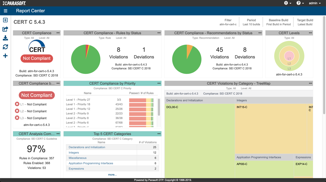This screenshot has width=326, height=182.
Task: Click the red X icon beside L2
Action: click(x=17, y=111)
